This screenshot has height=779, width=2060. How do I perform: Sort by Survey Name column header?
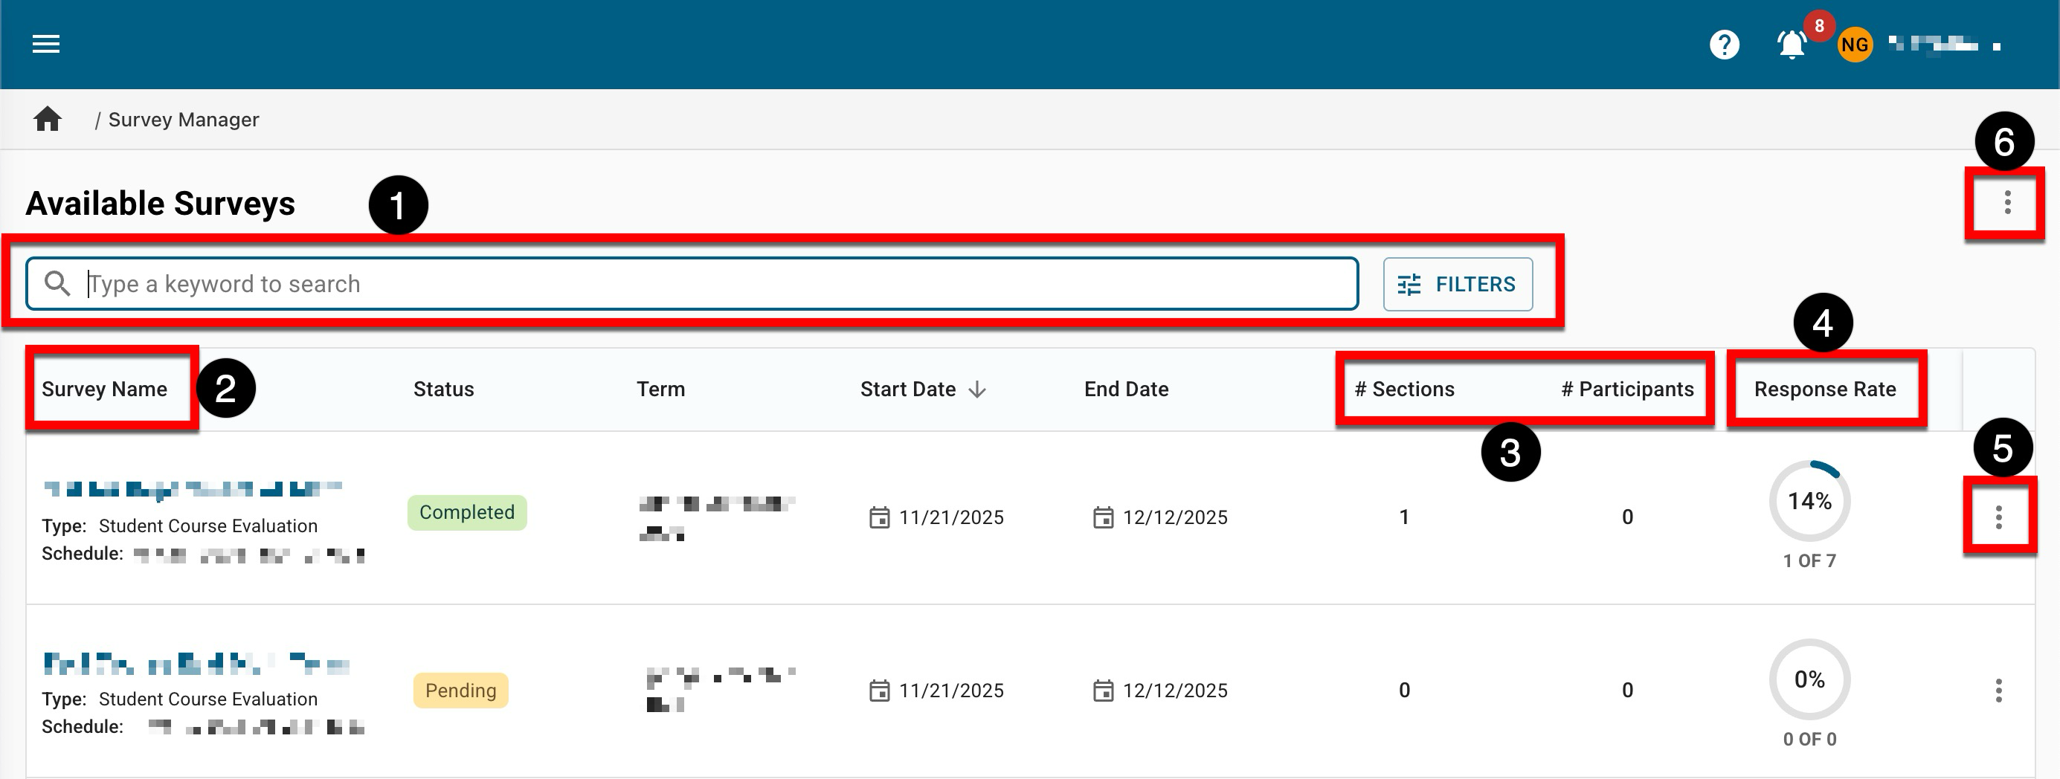point(105,389)
